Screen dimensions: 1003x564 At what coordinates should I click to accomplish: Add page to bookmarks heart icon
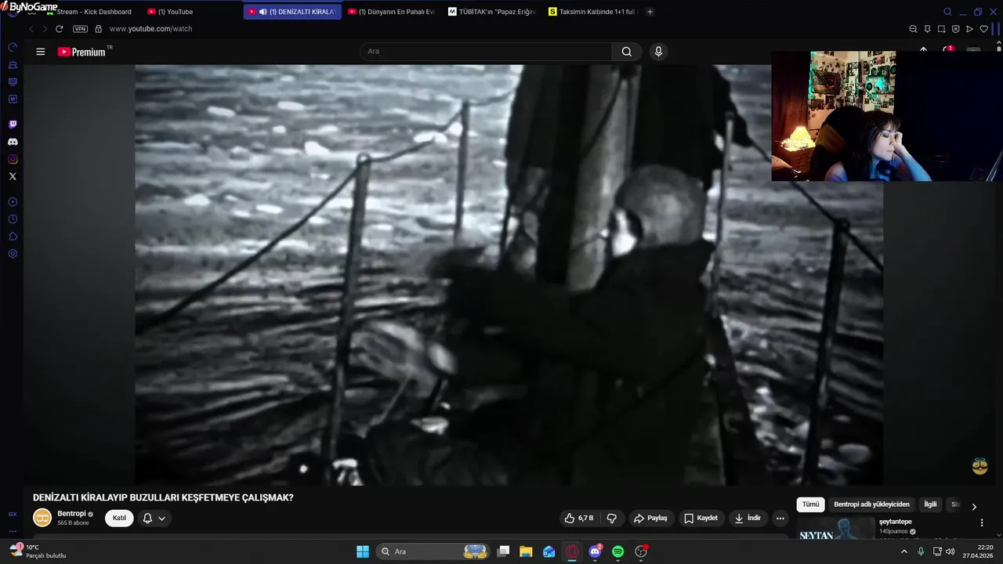click(984, 29)
